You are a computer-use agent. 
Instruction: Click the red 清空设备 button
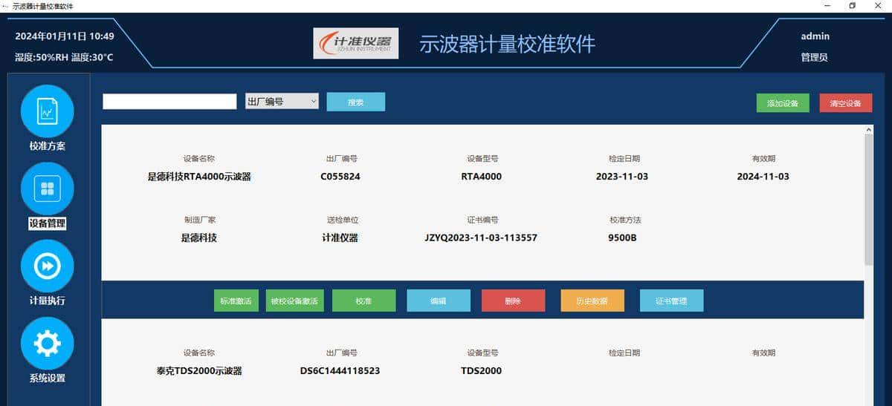coord(846,103)
